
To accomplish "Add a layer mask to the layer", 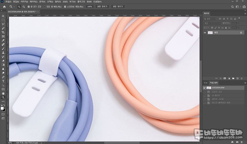I will click(225, 78).
